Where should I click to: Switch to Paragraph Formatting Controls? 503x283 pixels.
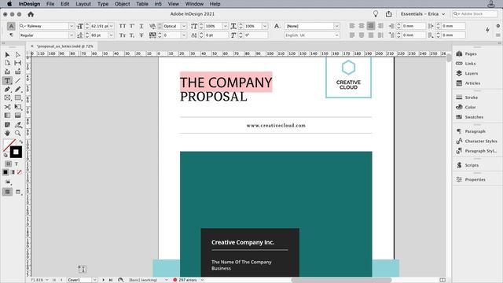point(11,35)
